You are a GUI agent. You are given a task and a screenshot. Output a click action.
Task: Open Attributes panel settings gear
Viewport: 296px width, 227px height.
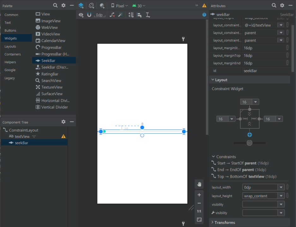click(282, 5)
